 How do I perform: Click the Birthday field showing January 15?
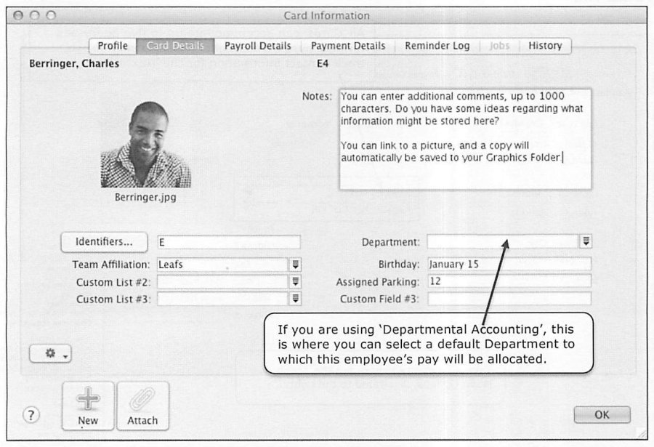(509, 264)
